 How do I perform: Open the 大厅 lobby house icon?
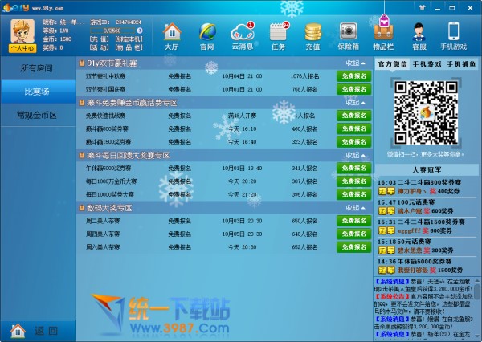coord(171,35)
